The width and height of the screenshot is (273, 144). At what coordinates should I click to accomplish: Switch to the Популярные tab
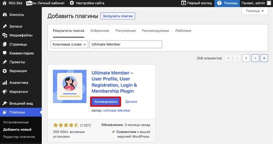tap(126, 31)
